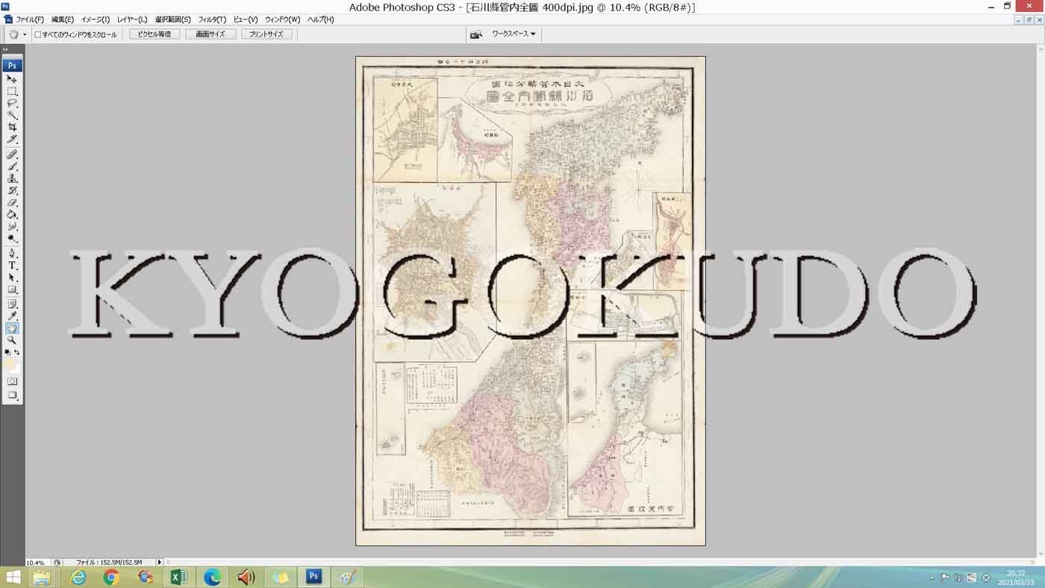Select the Pen tool
This screenshot has height=588, width=1045.
point(12,253)
